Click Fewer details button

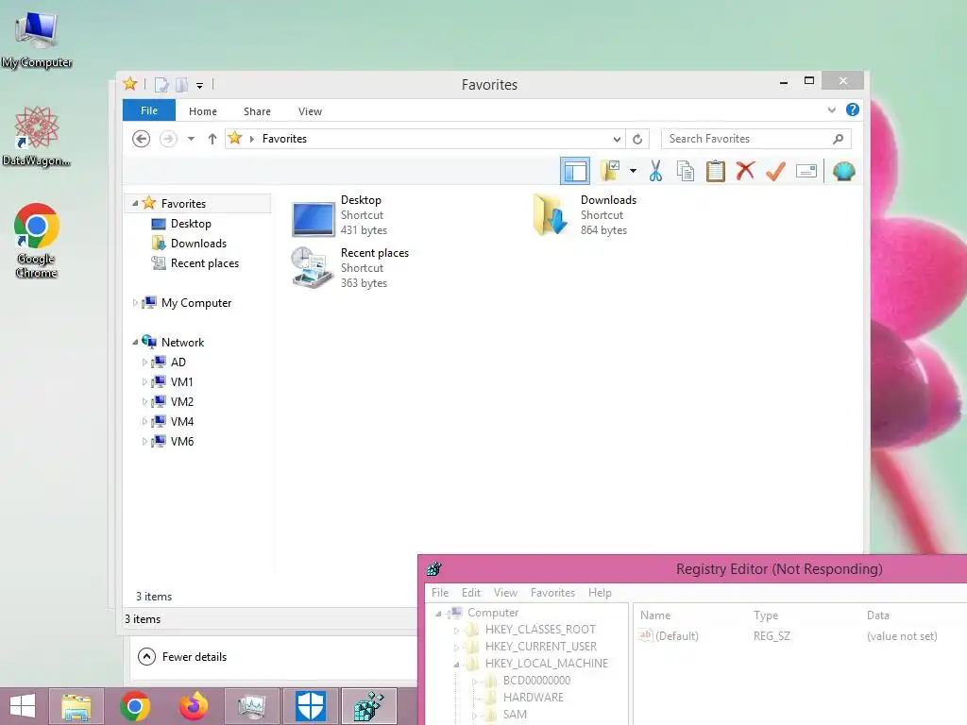[182, 657]
